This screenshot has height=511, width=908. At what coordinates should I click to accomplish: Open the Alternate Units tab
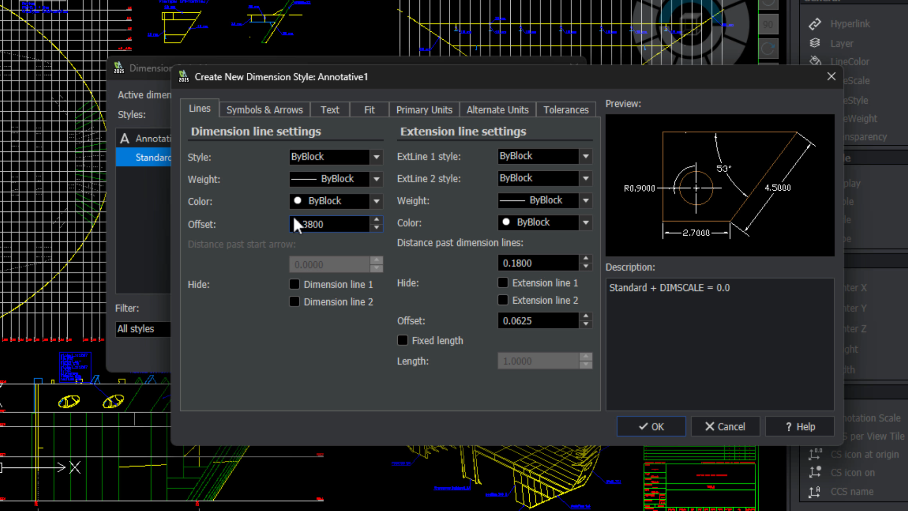tap(498, 110)
